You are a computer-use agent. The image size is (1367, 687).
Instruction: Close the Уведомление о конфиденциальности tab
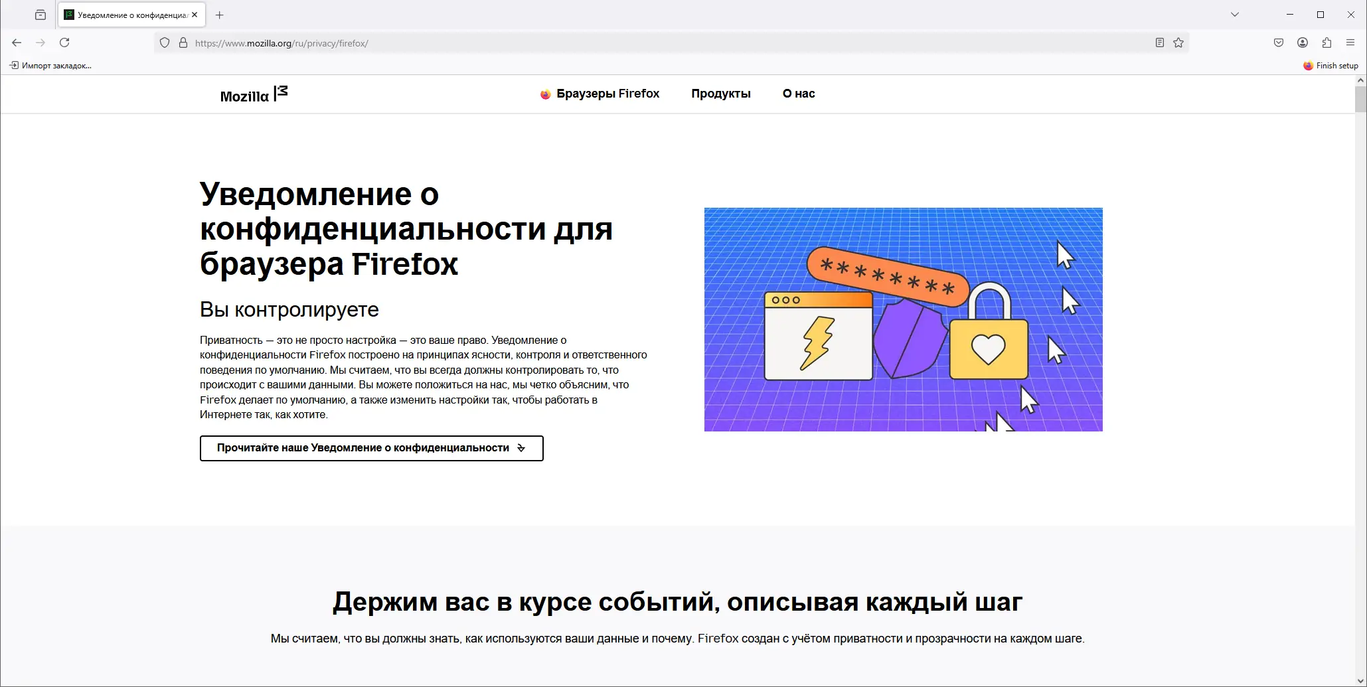[195, 15]
